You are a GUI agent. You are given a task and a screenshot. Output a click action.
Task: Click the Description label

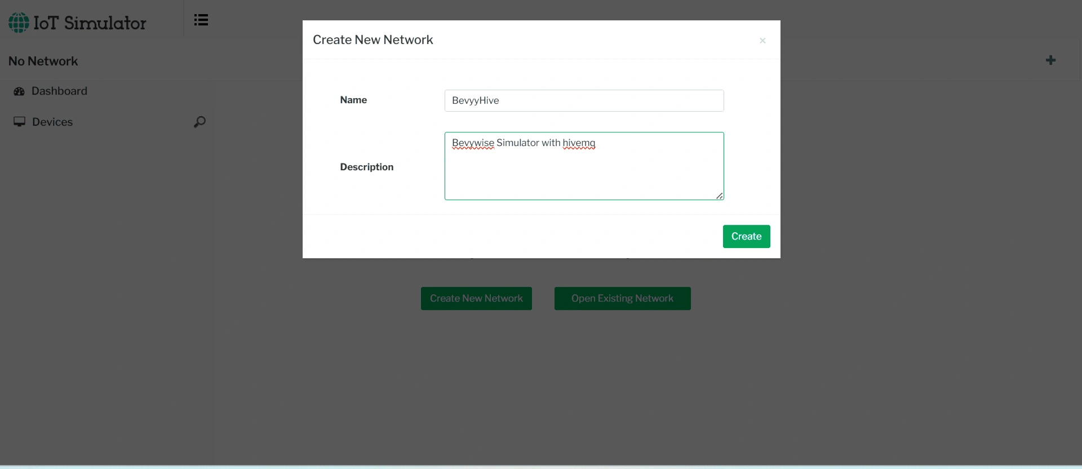pos(367,167)
